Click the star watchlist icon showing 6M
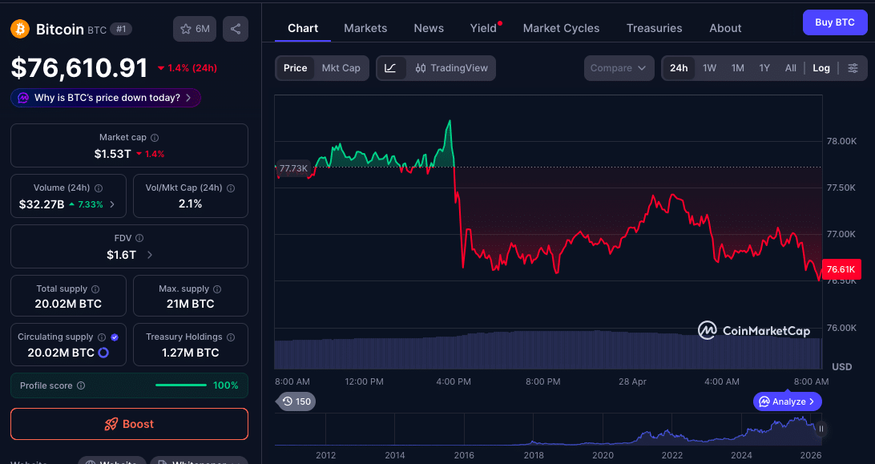Image resolution: width=875 pixels, height=464 pixels. click(195, 29)
